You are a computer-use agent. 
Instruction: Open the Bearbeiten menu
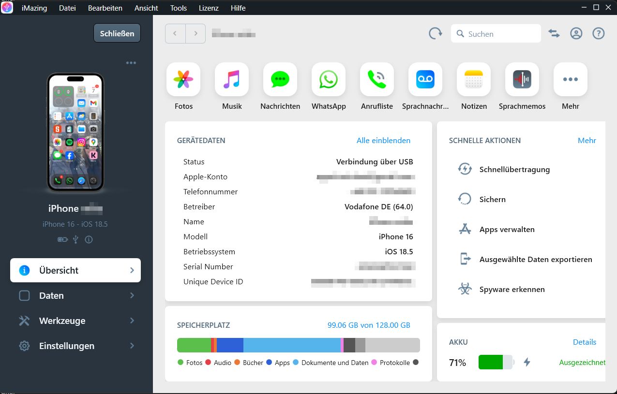coord(105,8)
